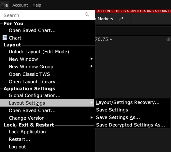Viewport: 171px width, 152px height.
Task: Click the plus button at right edge
Action: point(168,39)
